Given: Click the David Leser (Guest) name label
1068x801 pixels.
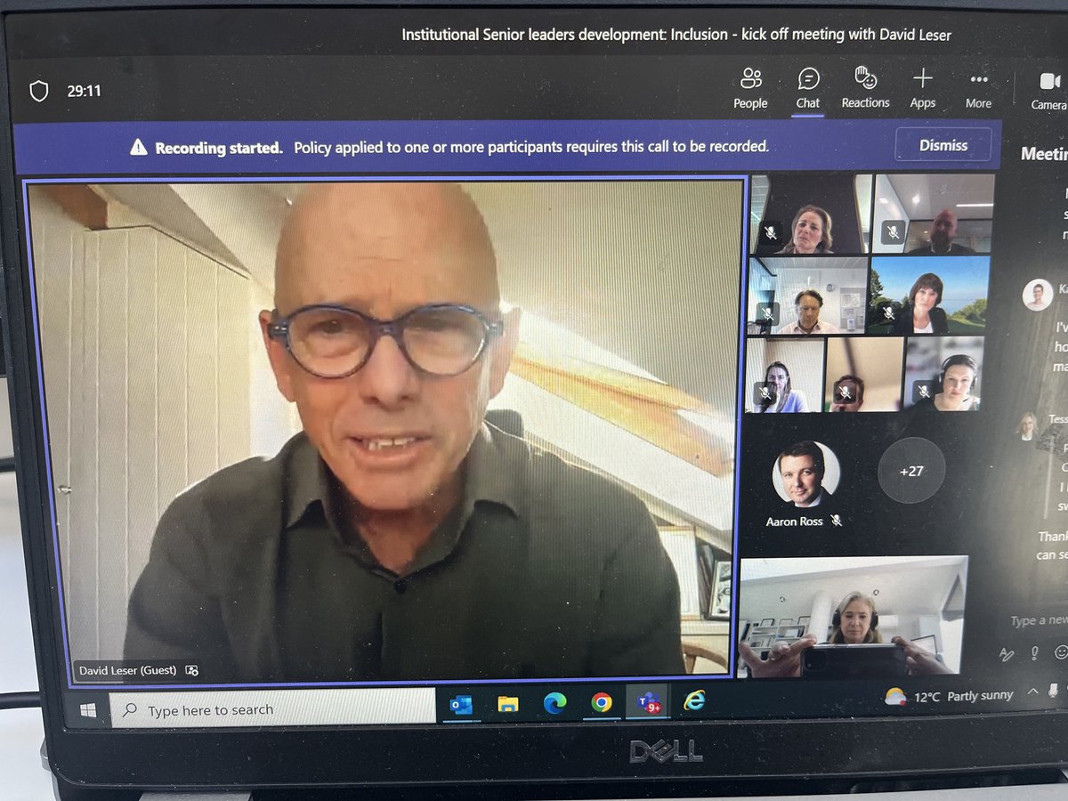Looking at the screenshot, I should click(127, 670).
